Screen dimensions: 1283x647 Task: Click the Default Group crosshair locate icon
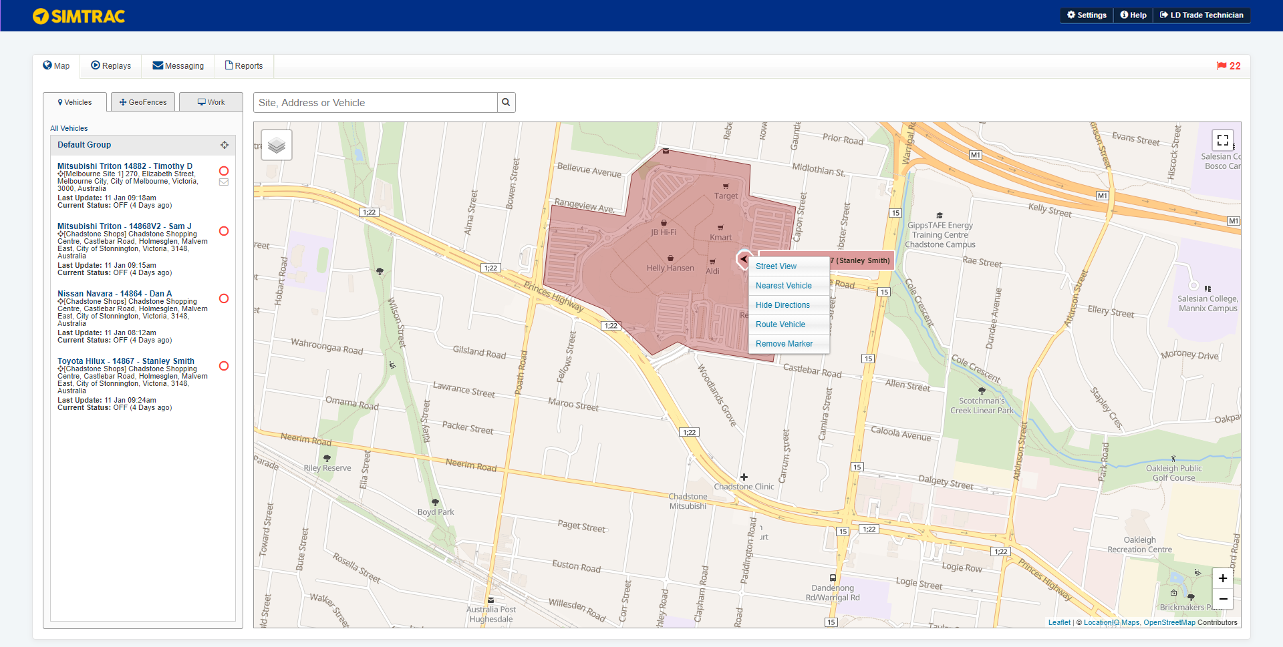[x=225, y=145]
